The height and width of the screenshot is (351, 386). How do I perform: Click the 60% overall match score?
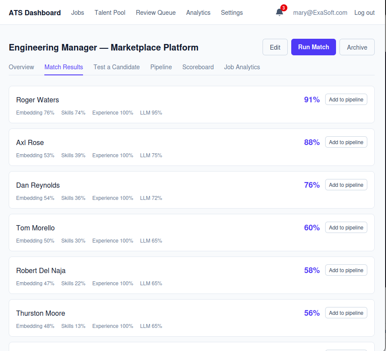[x=312, y=228]
